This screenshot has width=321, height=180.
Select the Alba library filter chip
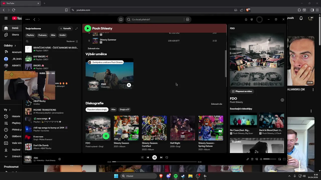click(53, 35)
